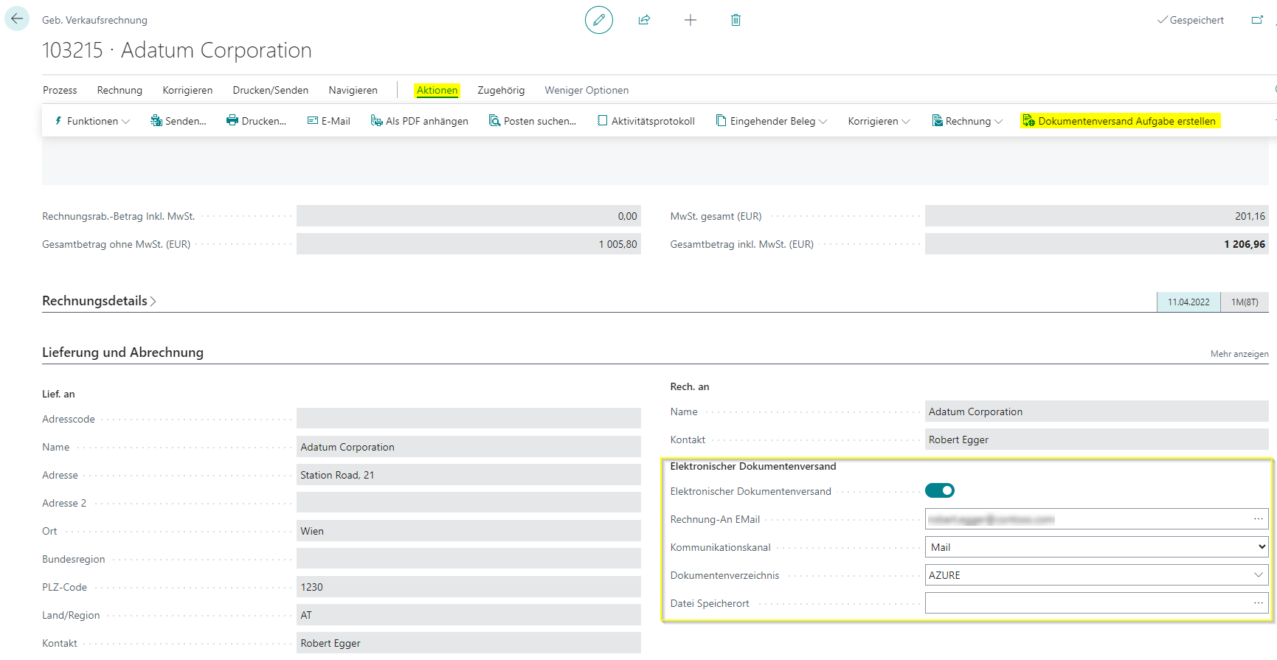Click the trash delete icon

pos(736,20)
